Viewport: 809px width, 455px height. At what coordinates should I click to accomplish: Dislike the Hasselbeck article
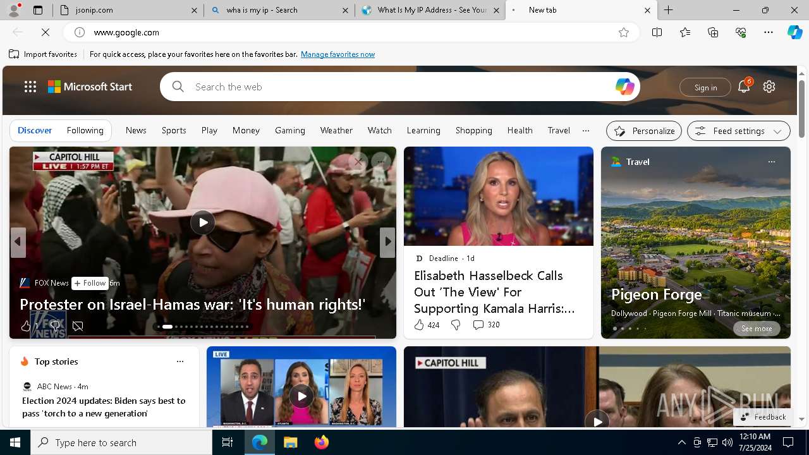(455, 325)
